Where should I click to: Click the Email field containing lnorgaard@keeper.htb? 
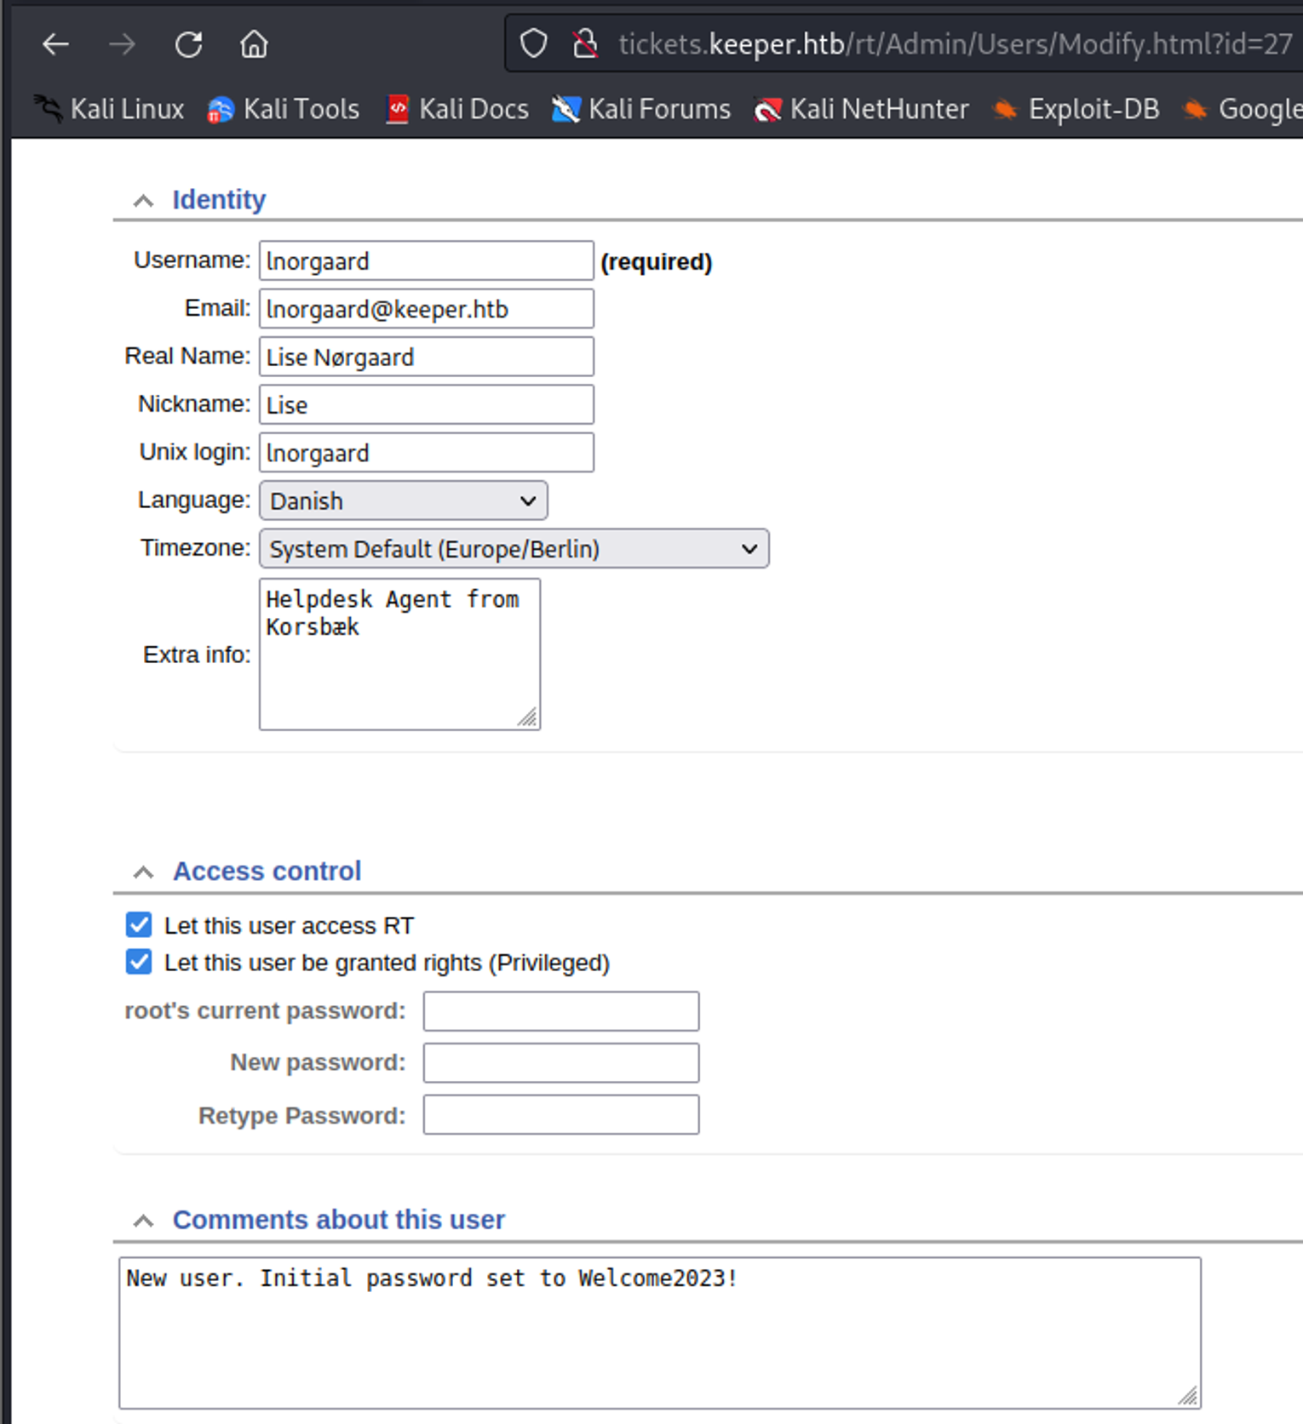tap(426, 309)
